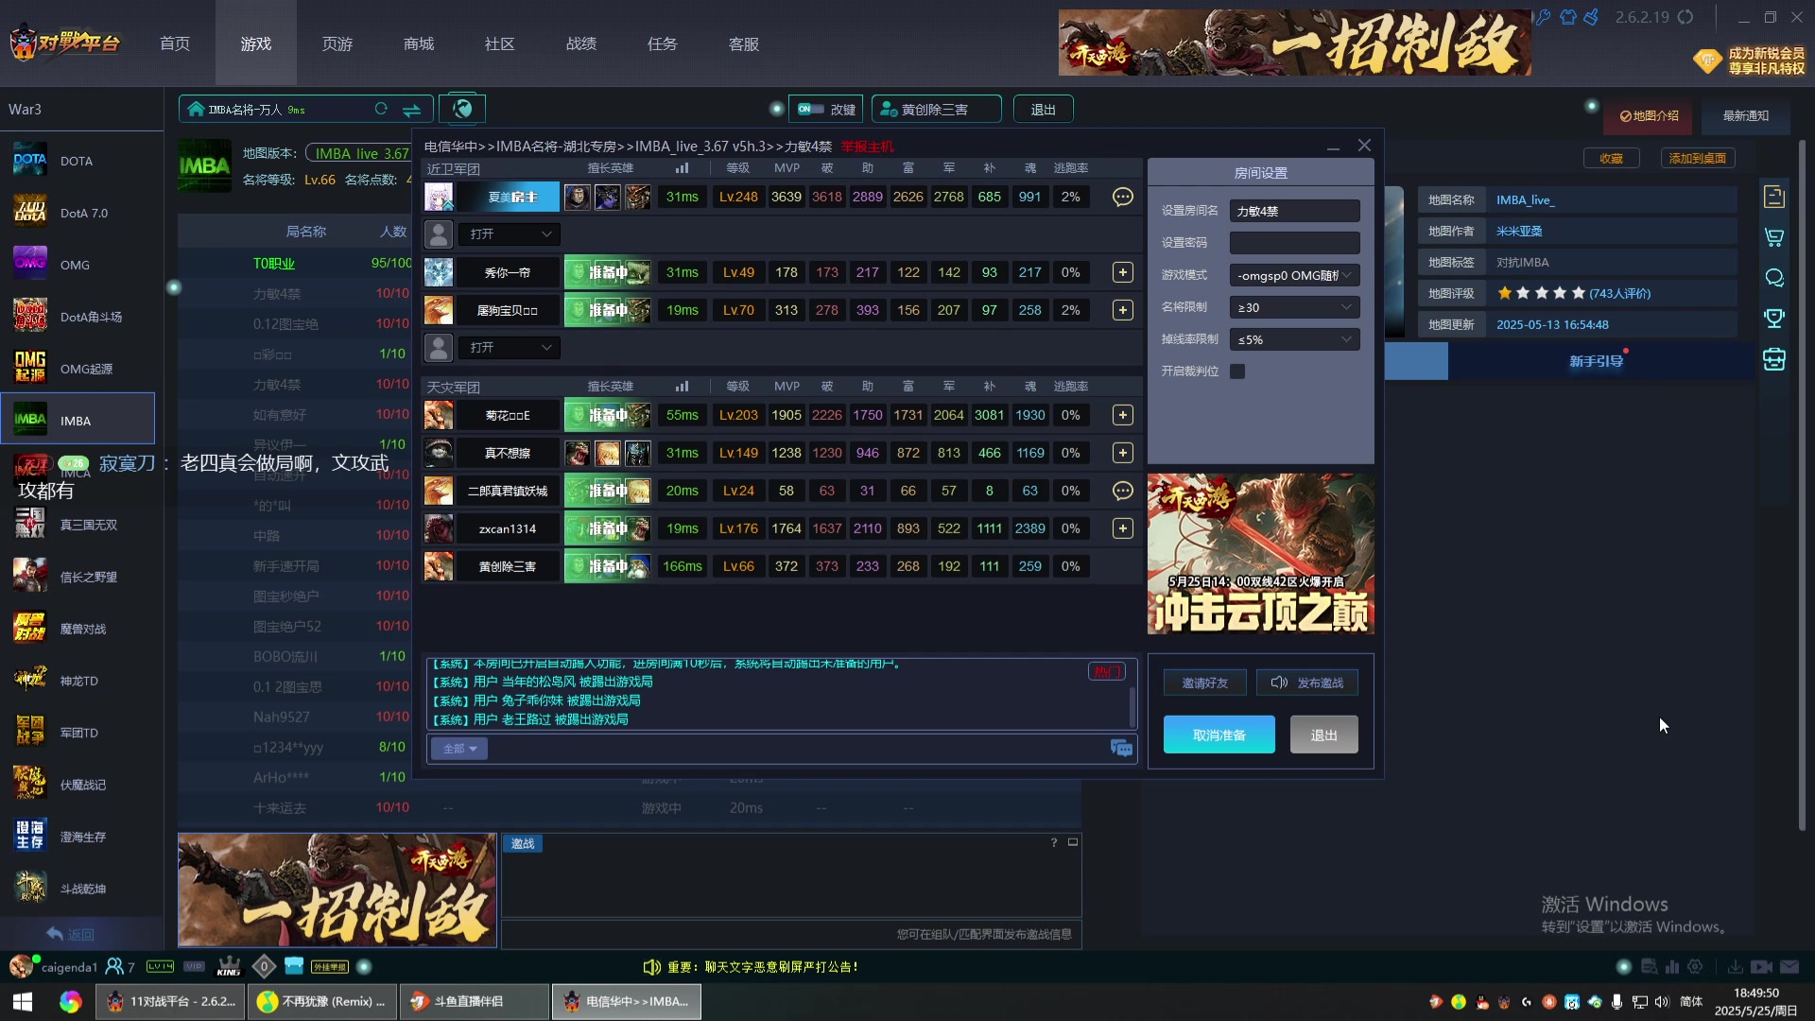Click the plus icon on zxcan1314 row
The height and width of the screenshot is (1021, 1815).
tap(1122, 528)
